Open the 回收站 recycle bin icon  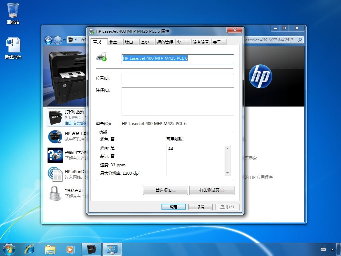[13, 13]
